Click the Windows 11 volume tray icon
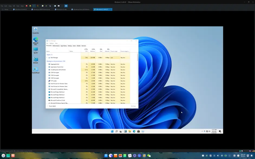 [209, 131]
